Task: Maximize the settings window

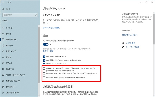Action: [x=146, y=2]
